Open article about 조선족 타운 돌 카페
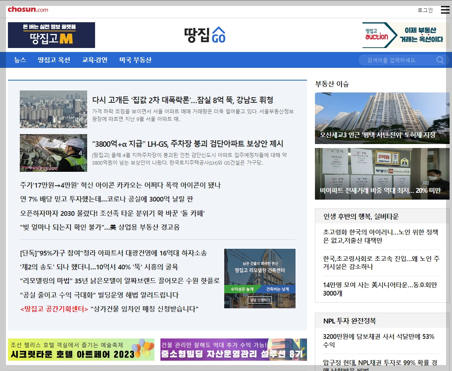Screen dimensions: 452x371 pos(113,213)
